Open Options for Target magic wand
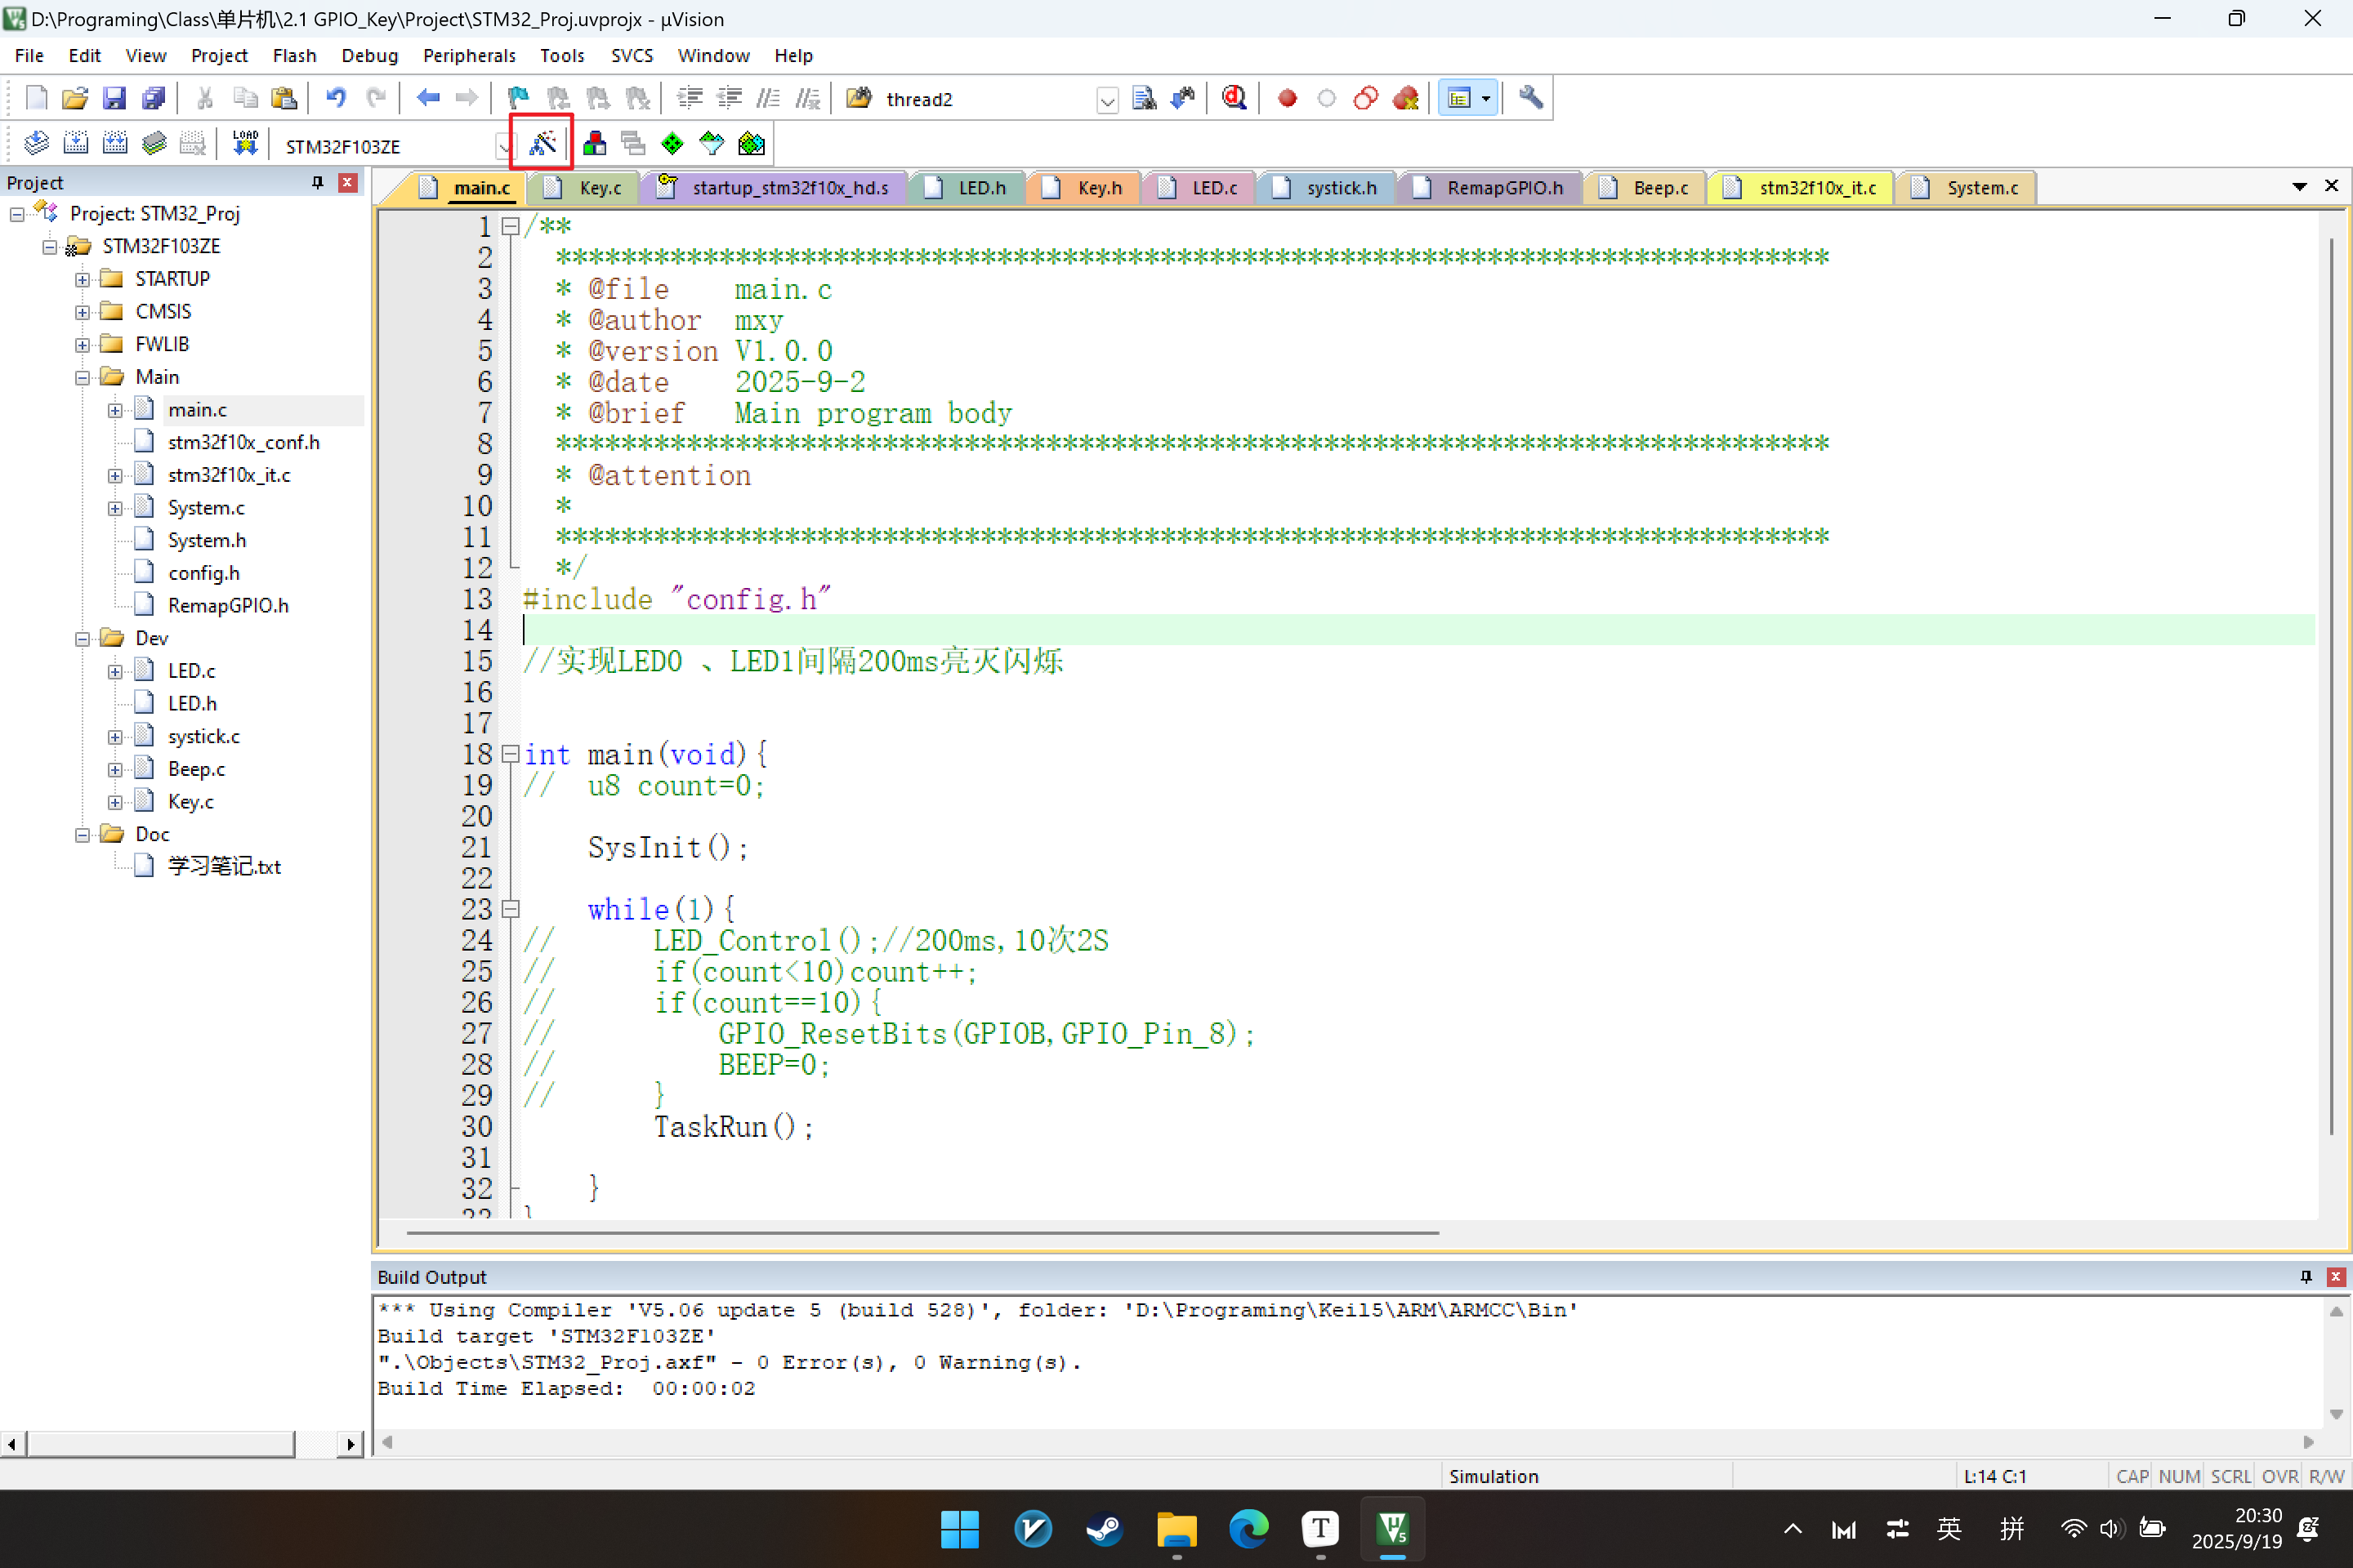 (x=541, y=144)
